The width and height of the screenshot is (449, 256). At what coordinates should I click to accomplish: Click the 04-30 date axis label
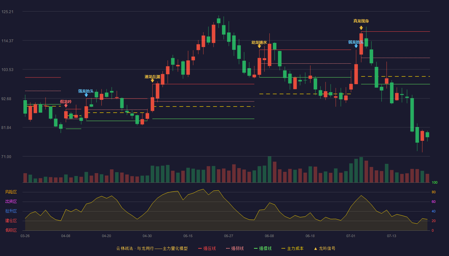tap(147, 236)
